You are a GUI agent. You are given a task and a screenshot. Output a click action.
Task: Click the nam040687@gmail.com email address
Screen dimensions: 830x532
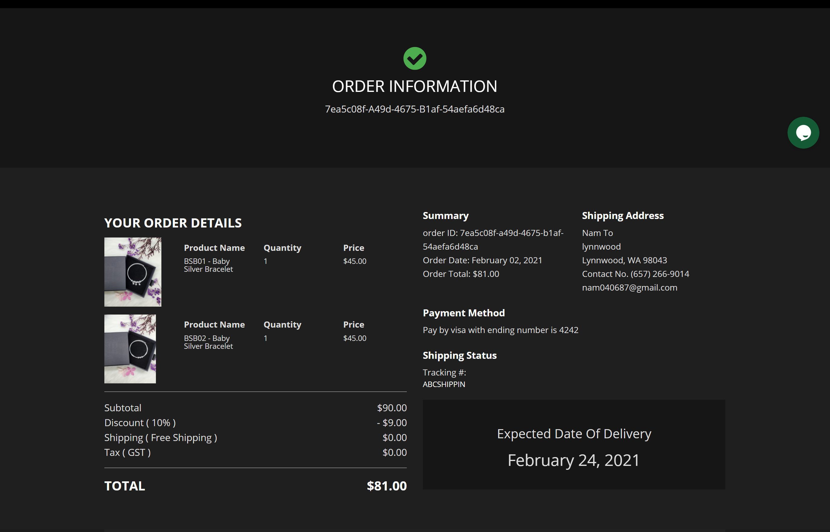click(629, 288)
